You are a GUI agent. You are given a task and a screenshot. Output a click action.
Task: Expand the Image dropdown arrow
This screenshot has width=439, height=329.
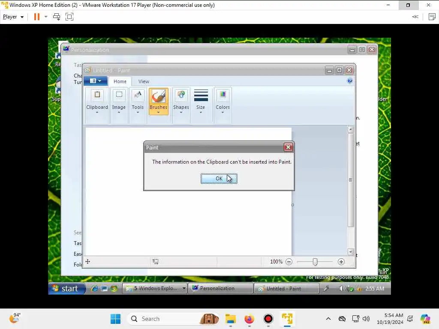coord(119,113)
